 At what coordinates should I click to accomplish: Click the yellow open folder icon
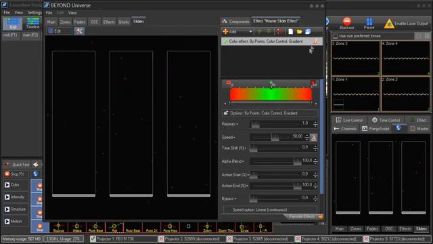tap(299, 32)
